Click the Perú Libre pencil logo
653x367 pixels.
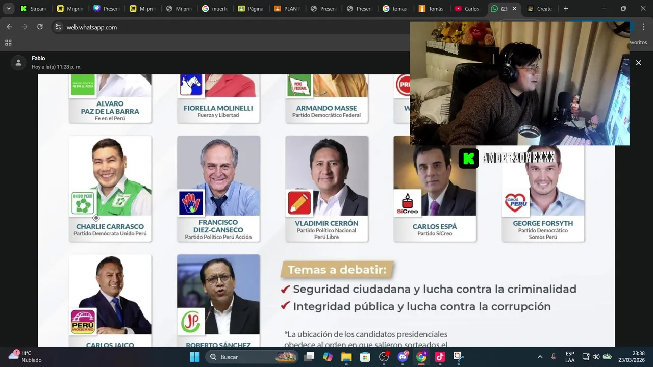(x=299, y=203)
